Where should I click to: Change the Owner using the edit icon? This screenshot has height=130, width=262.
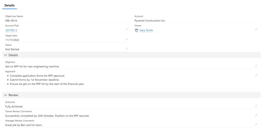point(256,29)
